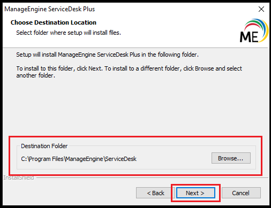This screenshot has width=271, height=208.
Task: Click the ManageEngine ServiceDesk Plus window title
Action: pyautogui.click(x=50, y=9)
